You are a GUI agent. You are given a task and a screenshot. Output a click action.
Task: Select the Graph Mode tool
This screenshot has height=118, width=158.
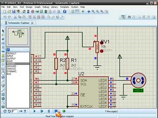click(3, 69)
